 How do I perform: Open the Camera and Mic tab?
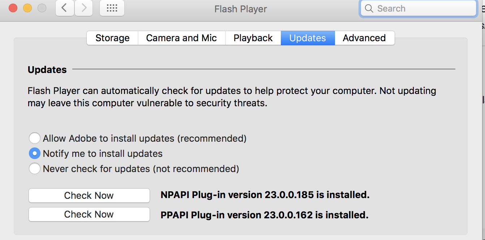click(x=181, y=38)
